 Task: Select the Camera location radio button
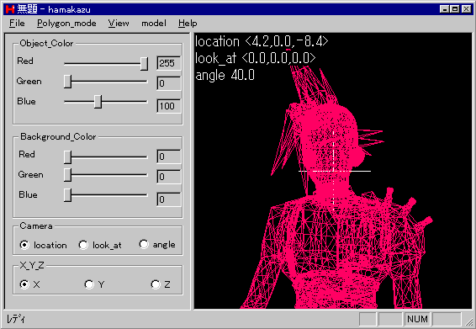[24, 245]
